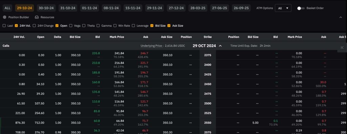
Task: Click the 30.0 put ask for strike 2450
Action: coord(323,82)
